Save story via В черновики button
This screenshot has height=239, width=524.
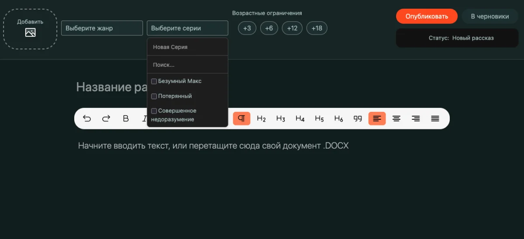(x=490, y=16)
